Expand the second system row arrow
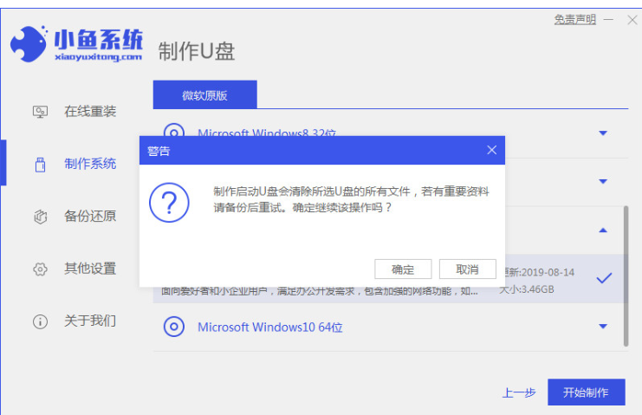 (603, 181)
